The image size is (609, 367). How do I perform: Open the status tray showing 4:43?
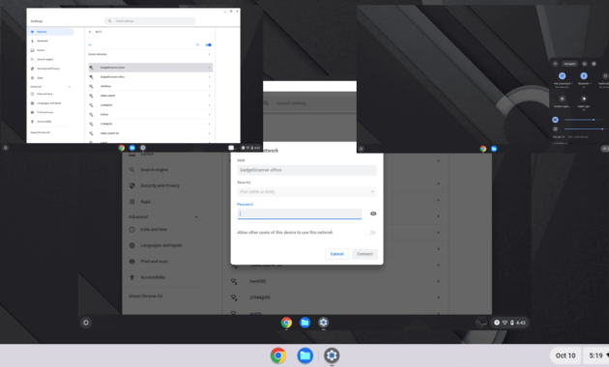coord(509,323)
